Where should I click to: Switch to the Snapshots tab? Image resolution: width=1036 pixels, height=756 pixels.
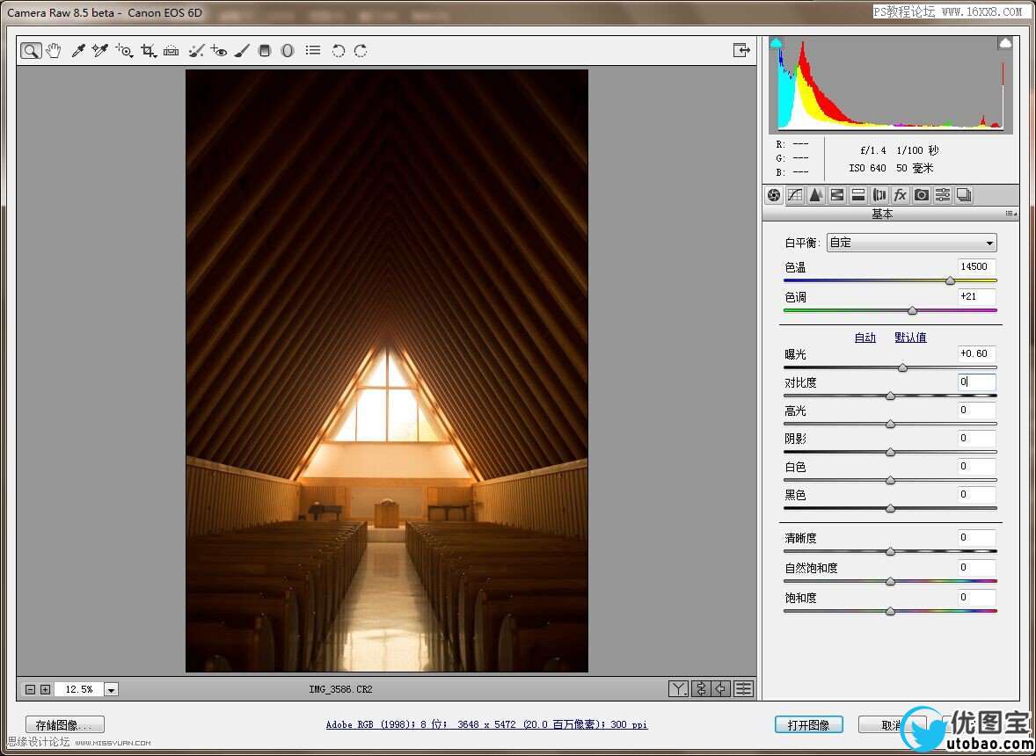pos(964,195)
